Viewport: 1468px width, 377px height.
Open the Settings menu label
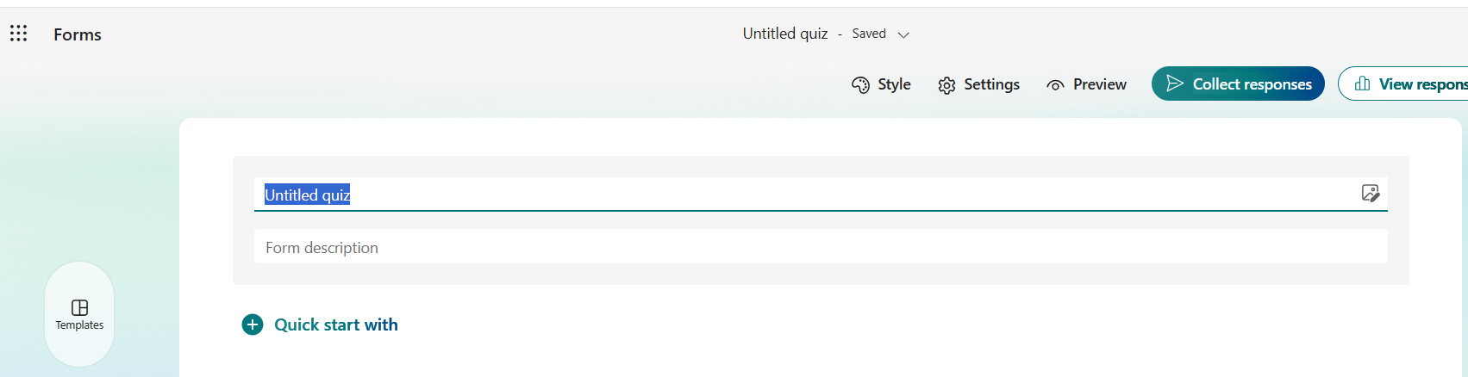991,84
